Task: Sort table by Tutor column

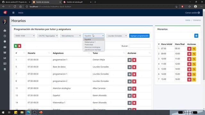Action: pyautogui.click(x=109, y=53)
